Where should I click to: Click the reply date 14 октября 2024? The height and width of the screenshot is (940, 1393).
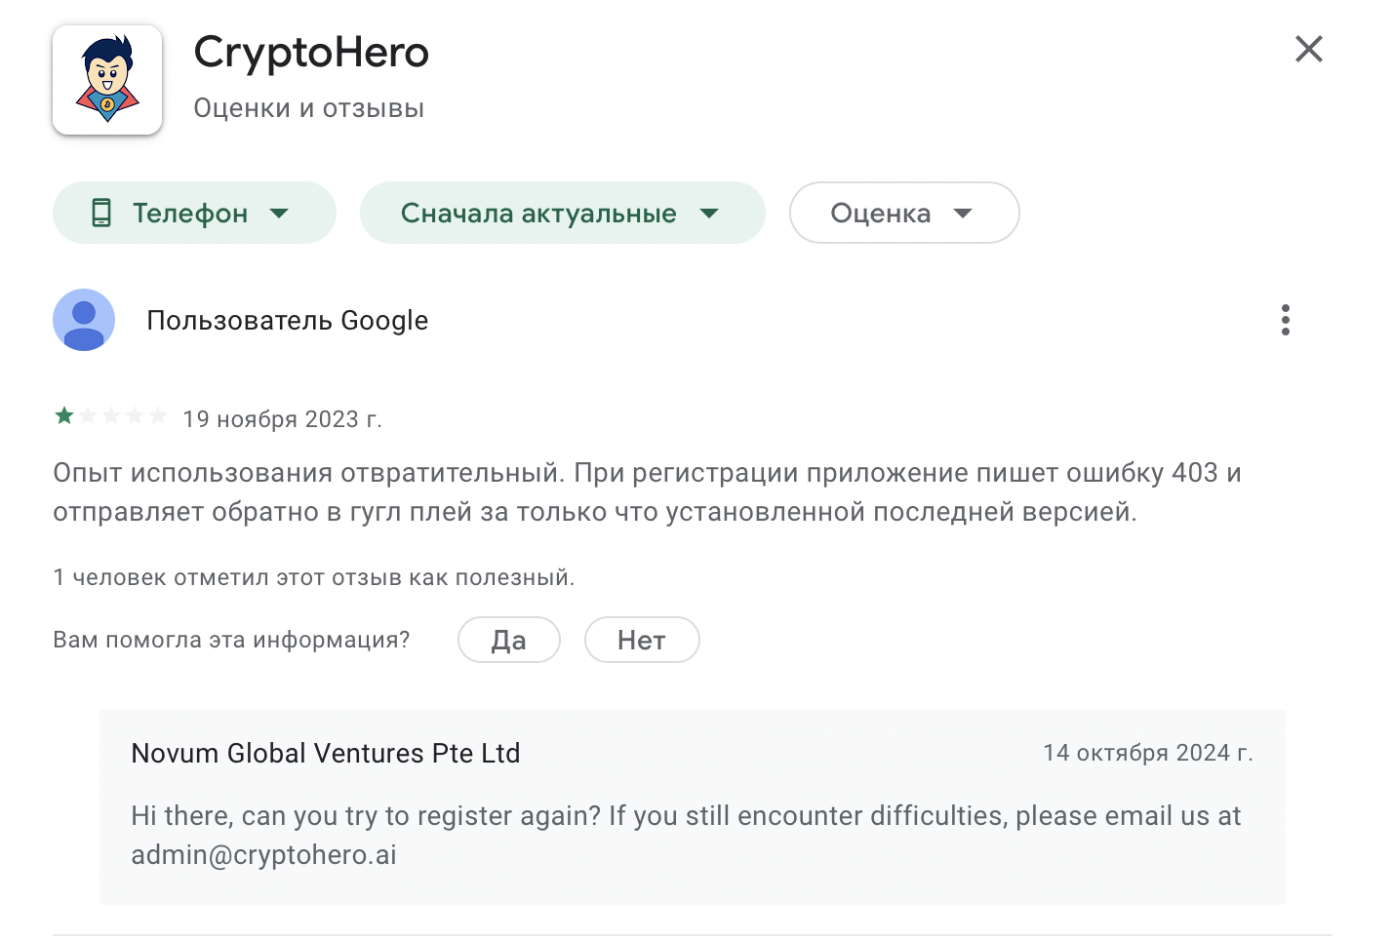pos(1147,753)
